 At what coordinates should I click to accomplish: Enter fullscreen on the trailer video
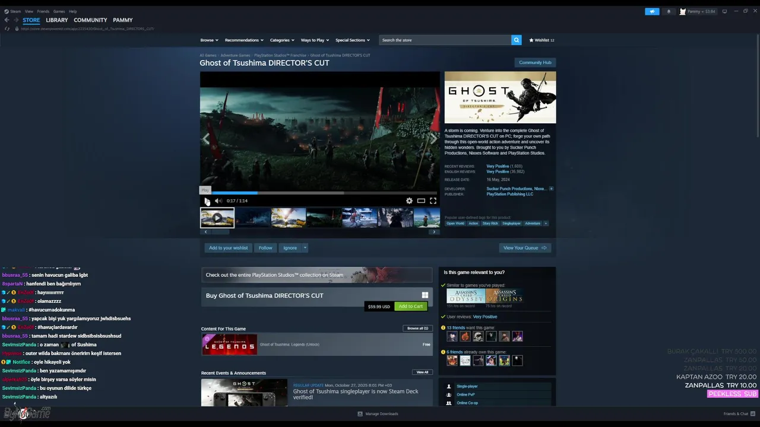tap(433, 201)
